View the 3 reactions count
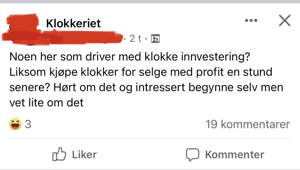Screen dimensions: 300x170 point(28,124)
